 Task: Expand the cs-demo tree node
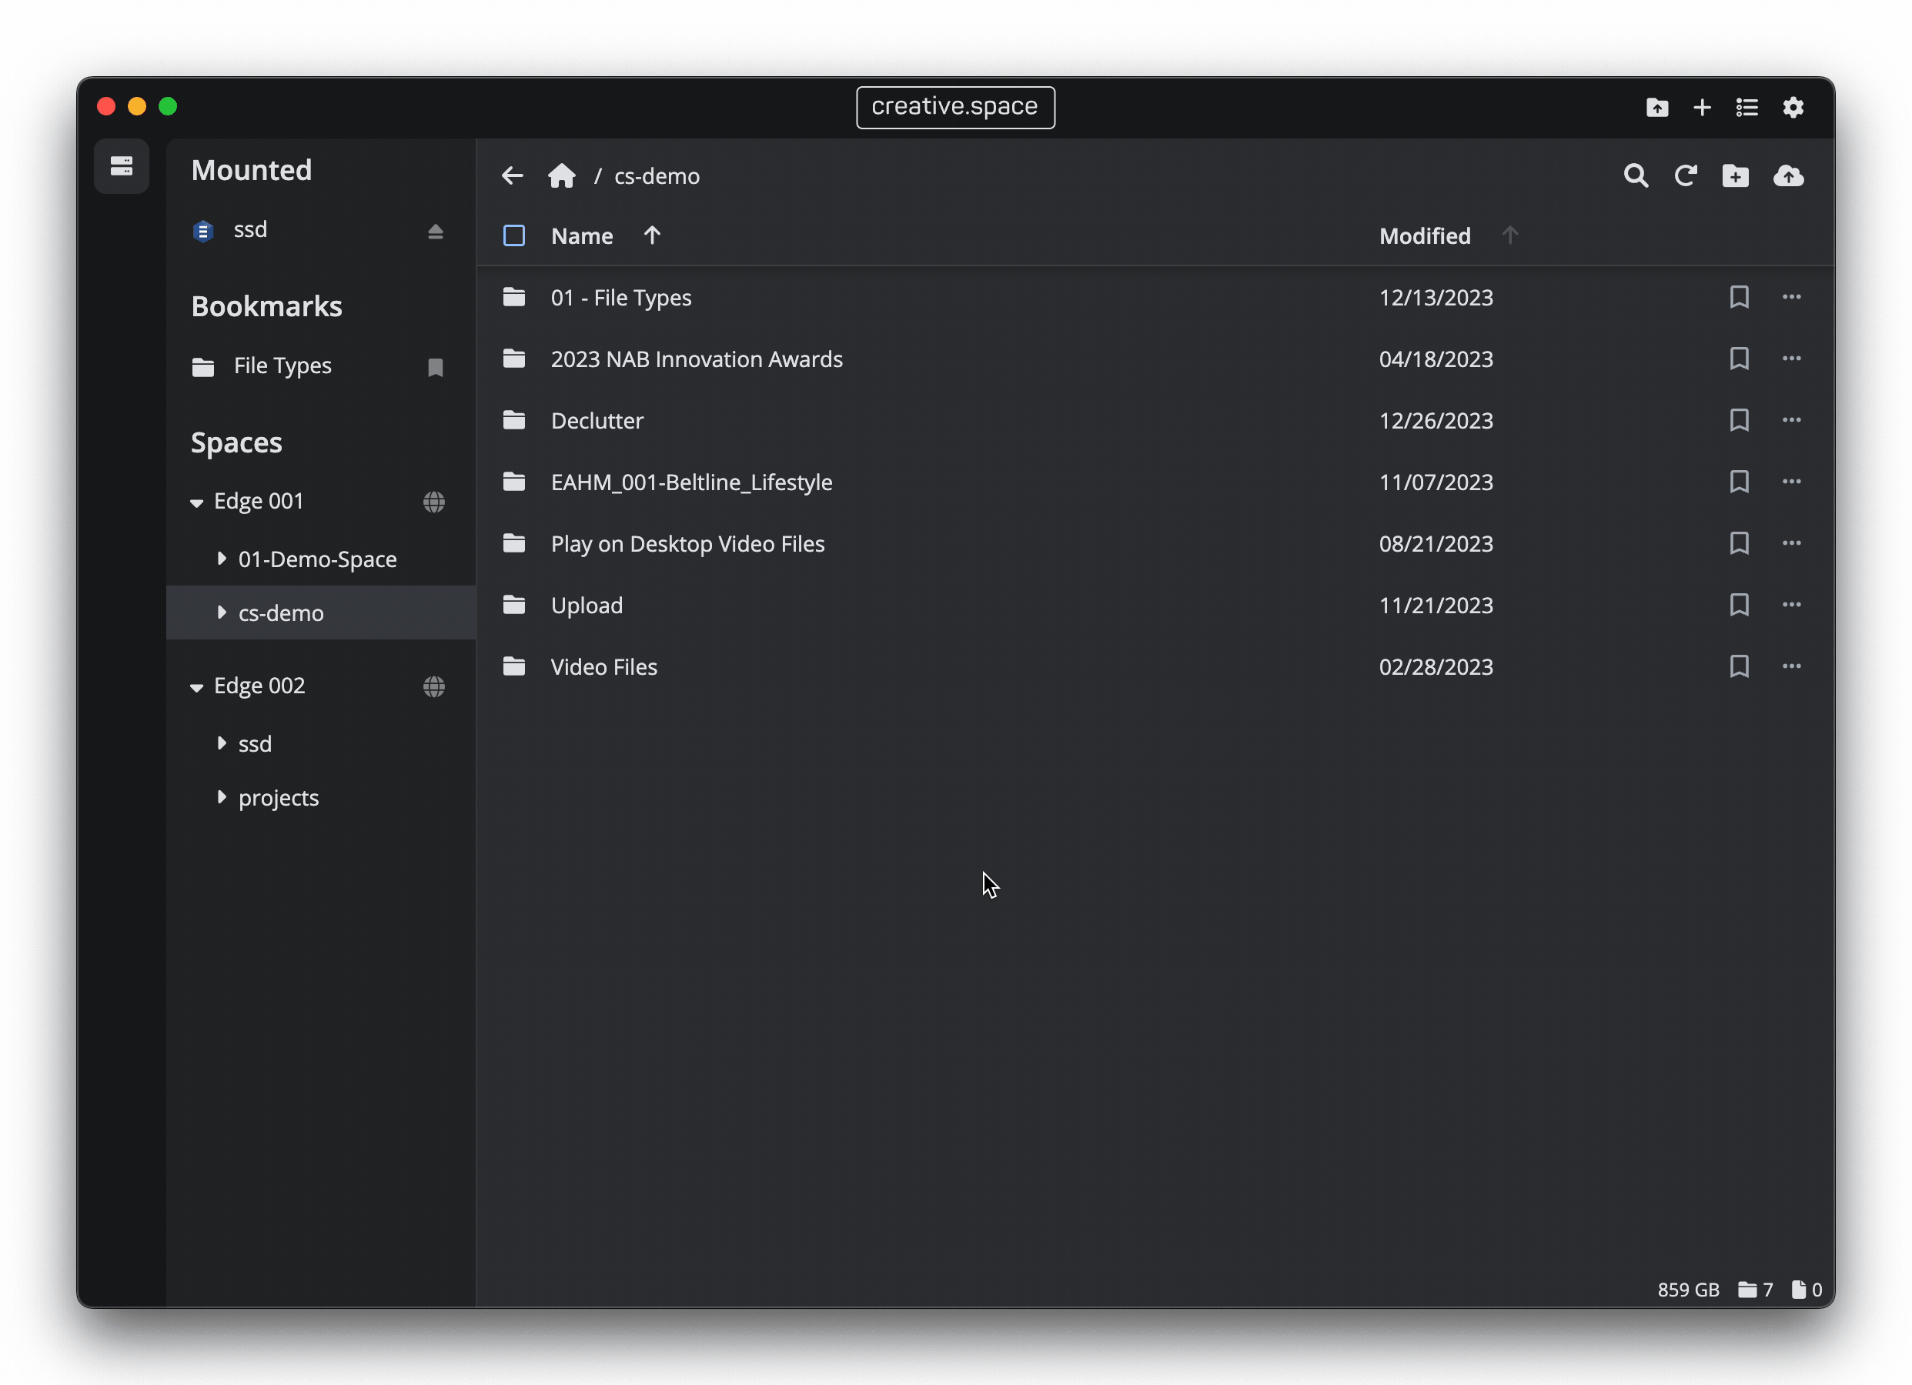tap(222, 612)
